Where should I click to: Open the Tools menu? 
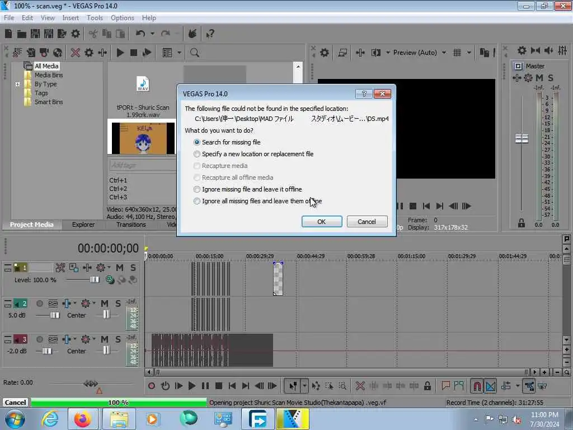pyautogui.click(x=95, y=18)
